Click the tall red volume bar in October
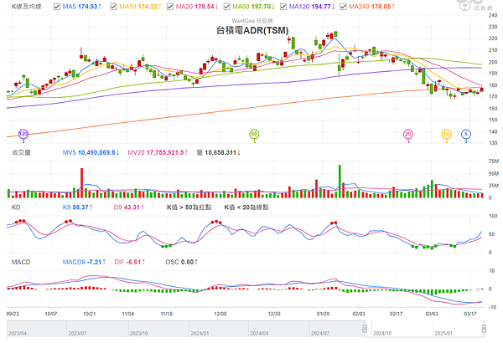The height and width of the screenshot is (343, 503). (x=82, y=183)
